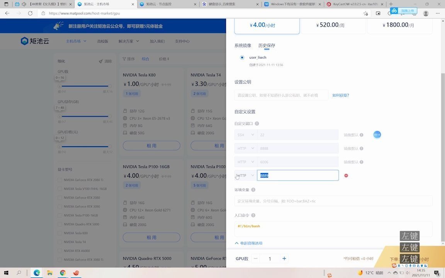Expand the 主机市场 navigation dropdown
Screen dimensions: 445x278
coord(76,41)
